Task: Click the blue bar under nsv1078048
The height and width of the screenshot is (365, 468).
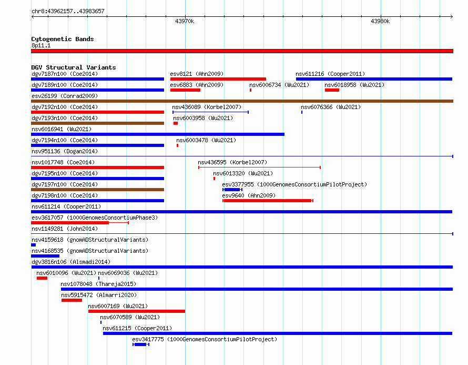Action: [x=257, y=289]
